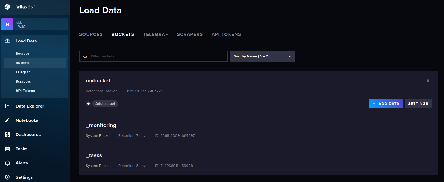
Task: Open Alerts from the sidebar
Action: [22, 163]
